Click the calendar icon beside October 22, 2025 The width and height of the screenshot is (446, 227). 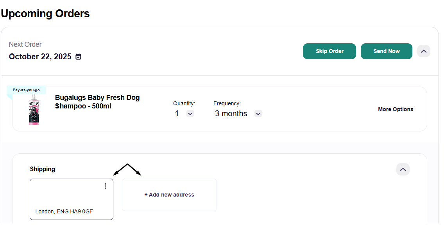(x=78, y=57)
